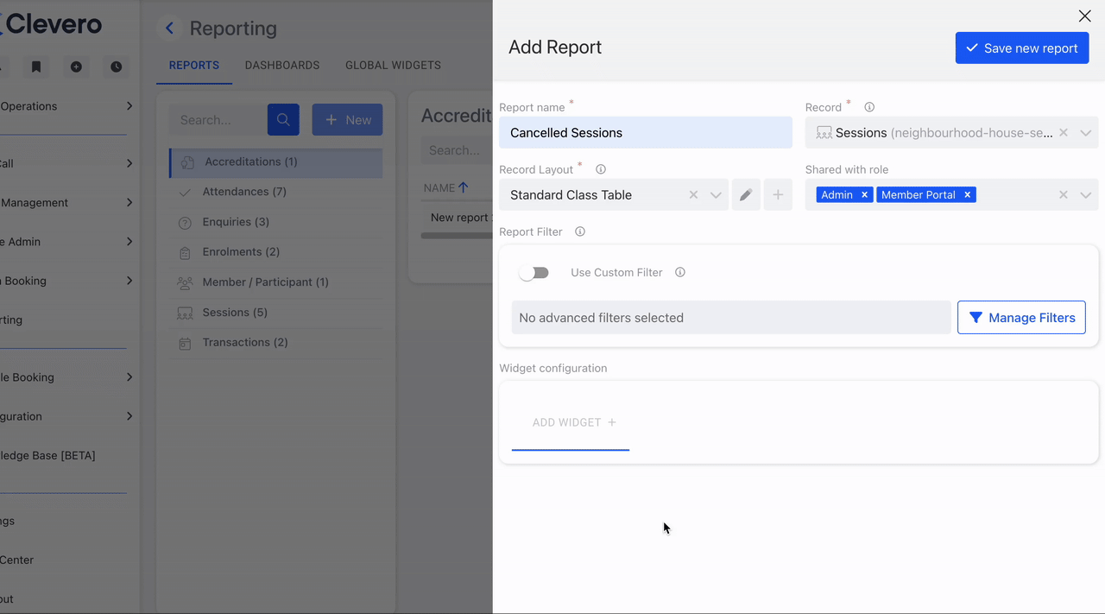Remove the Admin role tag
1105x614 pixels.
pyautogui.click(x=864, y=195)
